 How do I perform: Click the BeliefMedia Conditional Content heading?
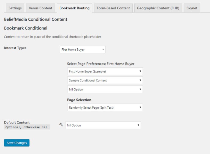click(35, 19)
